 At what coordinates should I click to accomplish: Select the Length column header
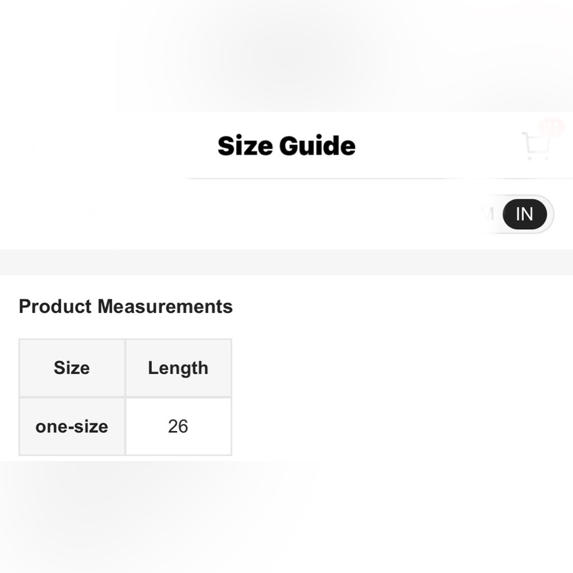pos(178,368)
